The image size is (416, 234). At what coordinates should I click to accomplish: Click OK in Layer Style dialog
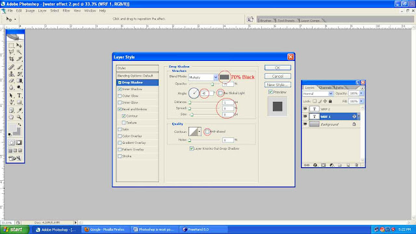[278, 68]
